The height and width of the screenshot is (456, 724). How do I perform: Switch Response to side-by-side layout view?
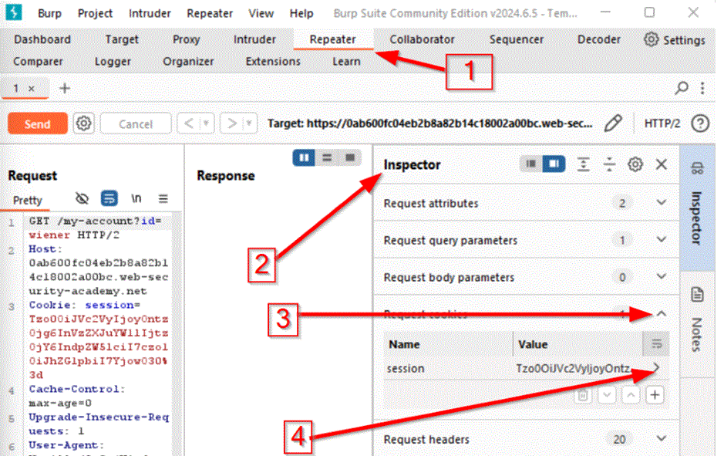[305, 157]
